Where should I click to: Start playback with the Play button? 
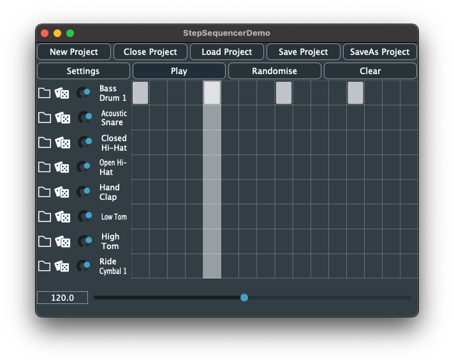179,71
